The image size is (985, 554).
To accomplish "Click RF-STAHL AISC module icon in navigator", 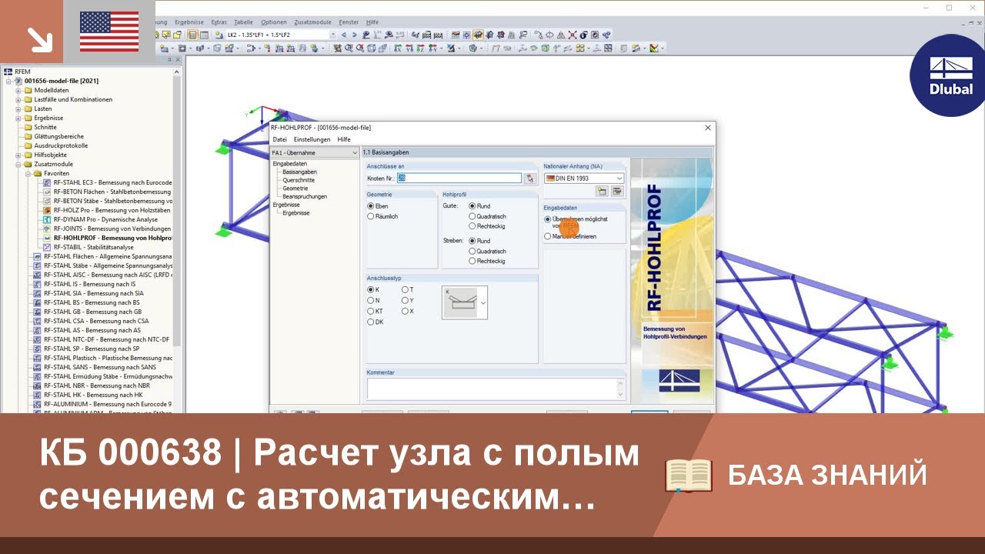I will [37, 275].
